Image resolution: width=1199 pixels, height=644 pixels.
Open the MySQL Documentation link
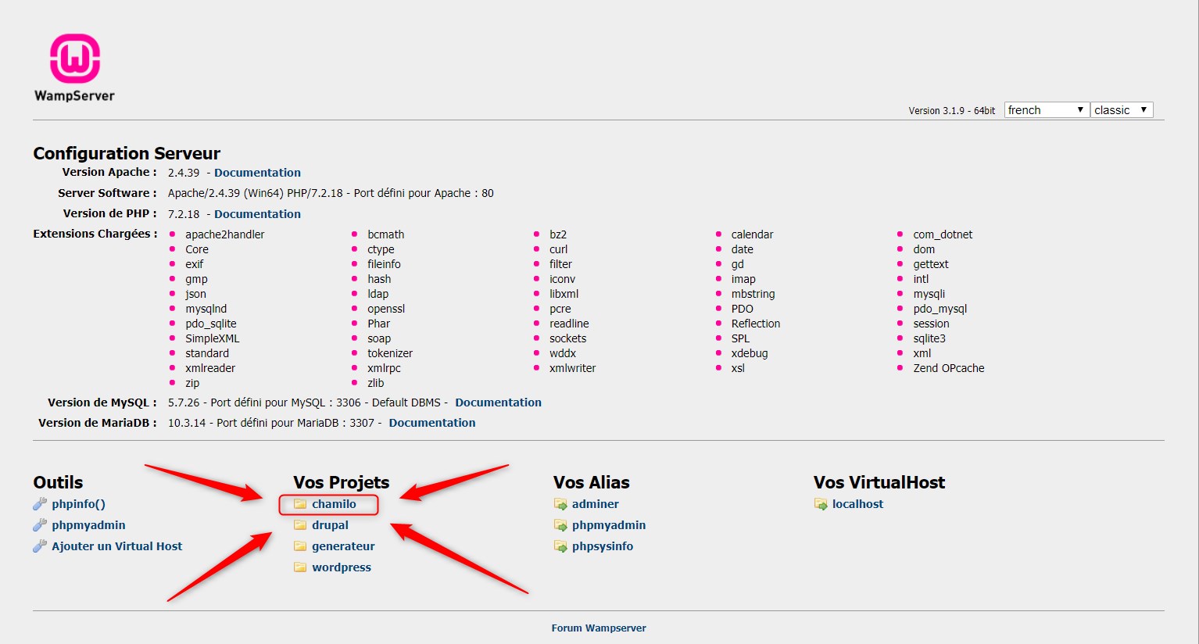(x=498, y=402)
